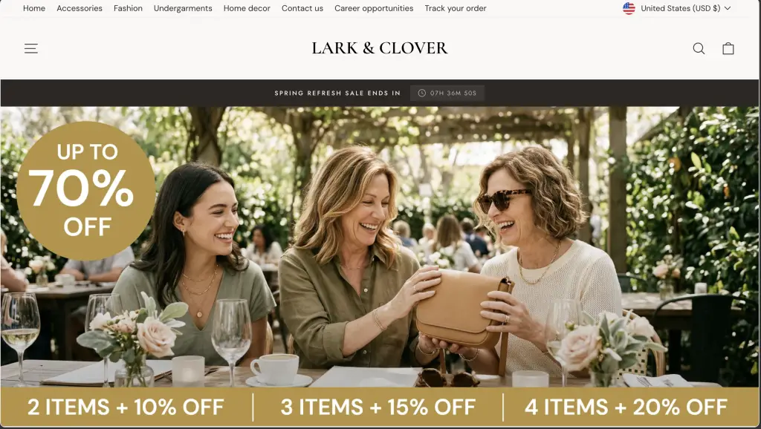761x429 pixels.
Task: Click the Track your order link
Action: click(x=456, y=8)
